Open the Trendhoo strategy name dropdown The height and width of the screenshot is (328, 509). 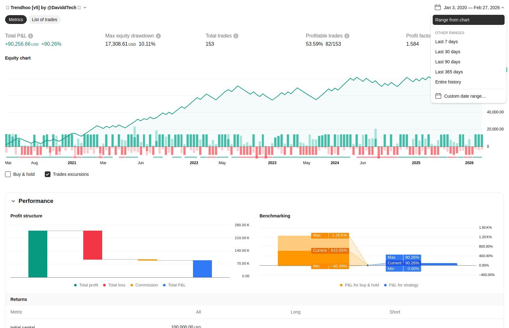[85, 8]
